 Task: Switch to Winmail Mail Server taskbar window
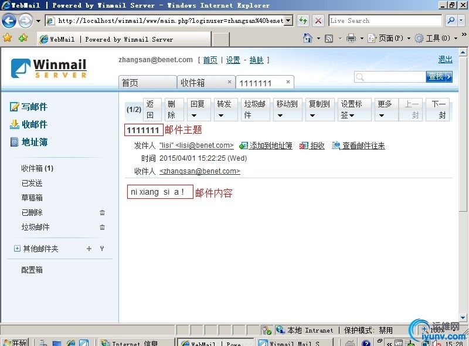point(295,342)
